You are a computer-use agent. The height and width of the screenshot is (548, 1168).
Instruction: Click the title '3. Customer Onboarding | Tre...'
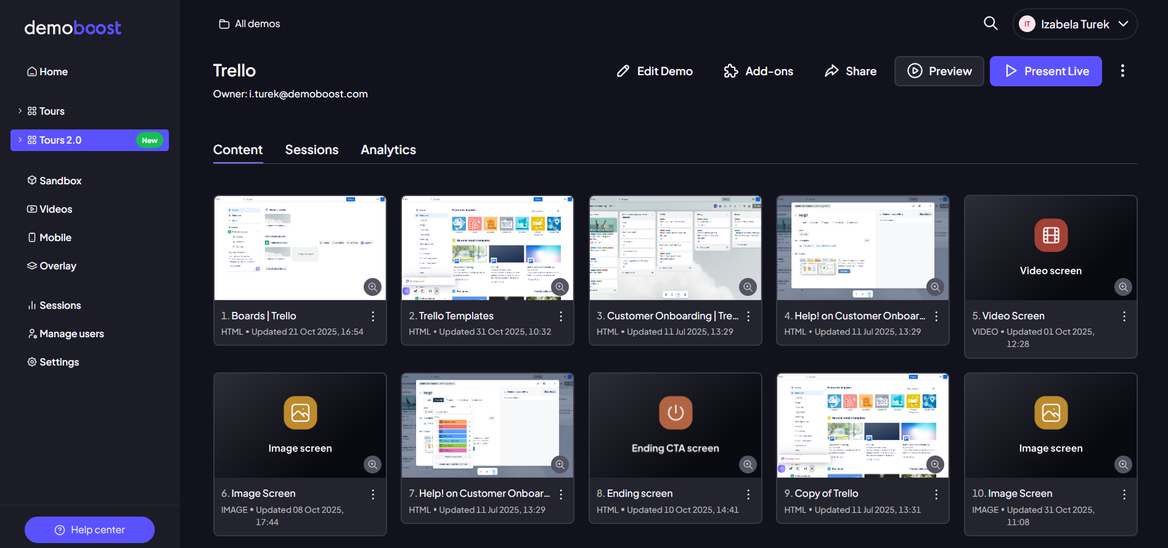click(668, 316)
